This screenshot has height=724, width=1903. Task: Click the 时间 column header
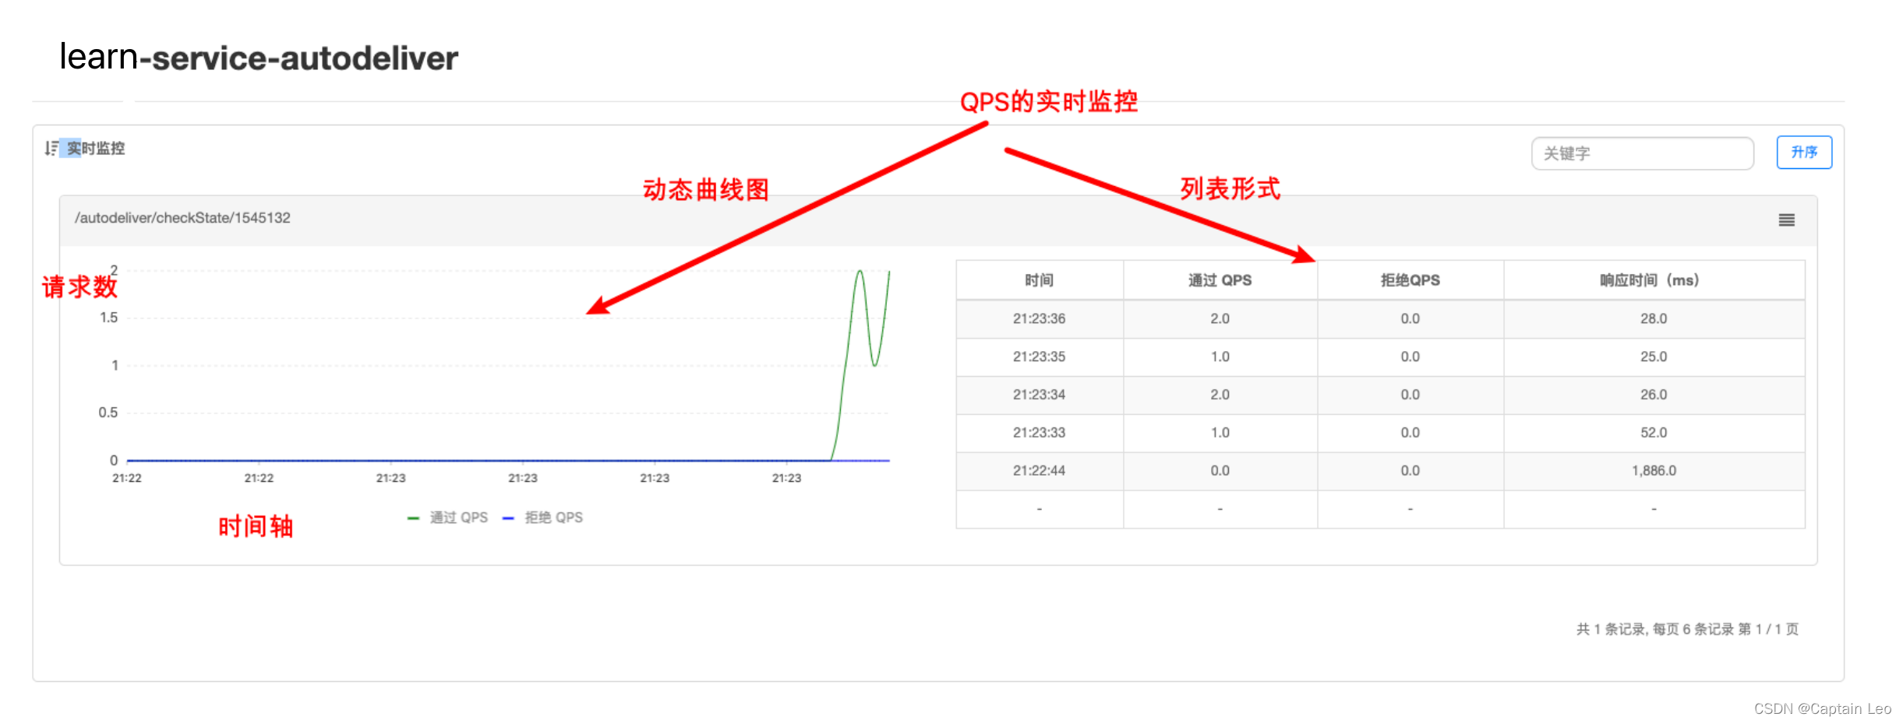(x=1039, y=280)
